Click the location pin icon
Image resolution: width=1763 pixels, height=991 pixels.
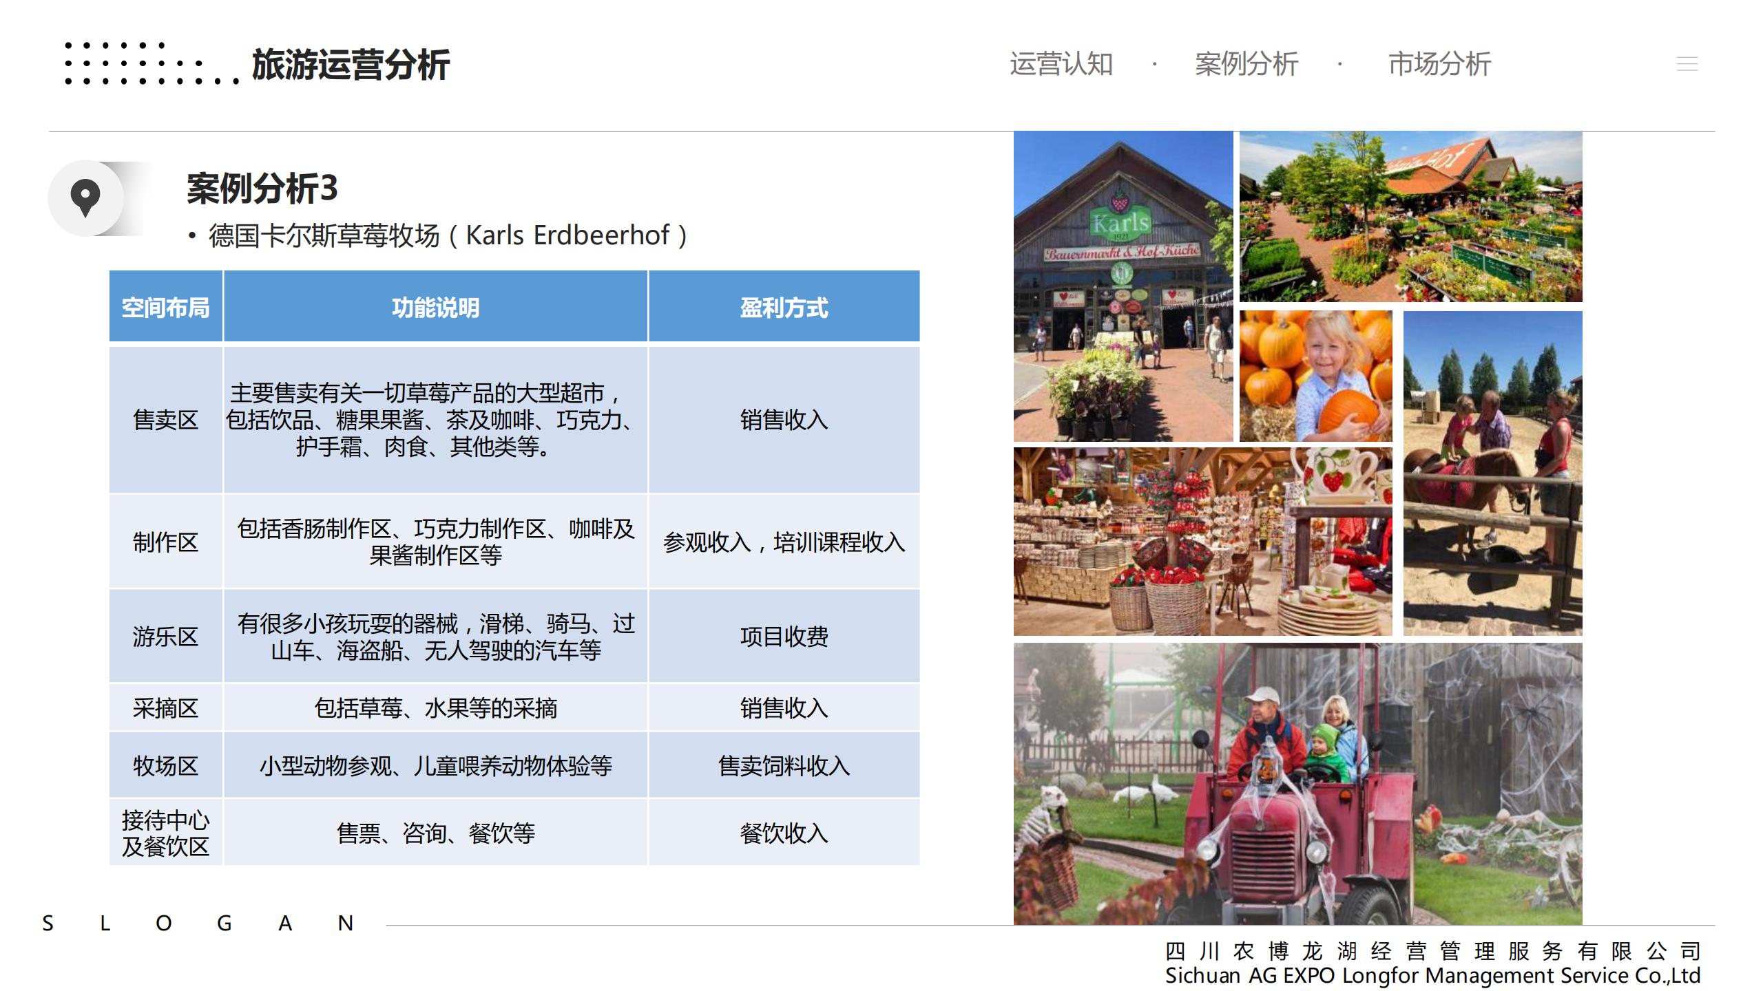pos(85,198)
